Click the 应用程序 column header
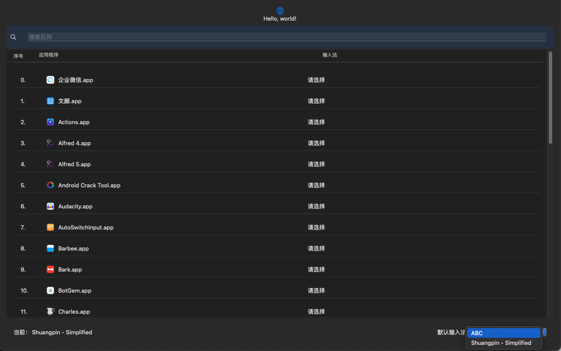The width and height of the screenshot is (561, 351). coord(49,55)
